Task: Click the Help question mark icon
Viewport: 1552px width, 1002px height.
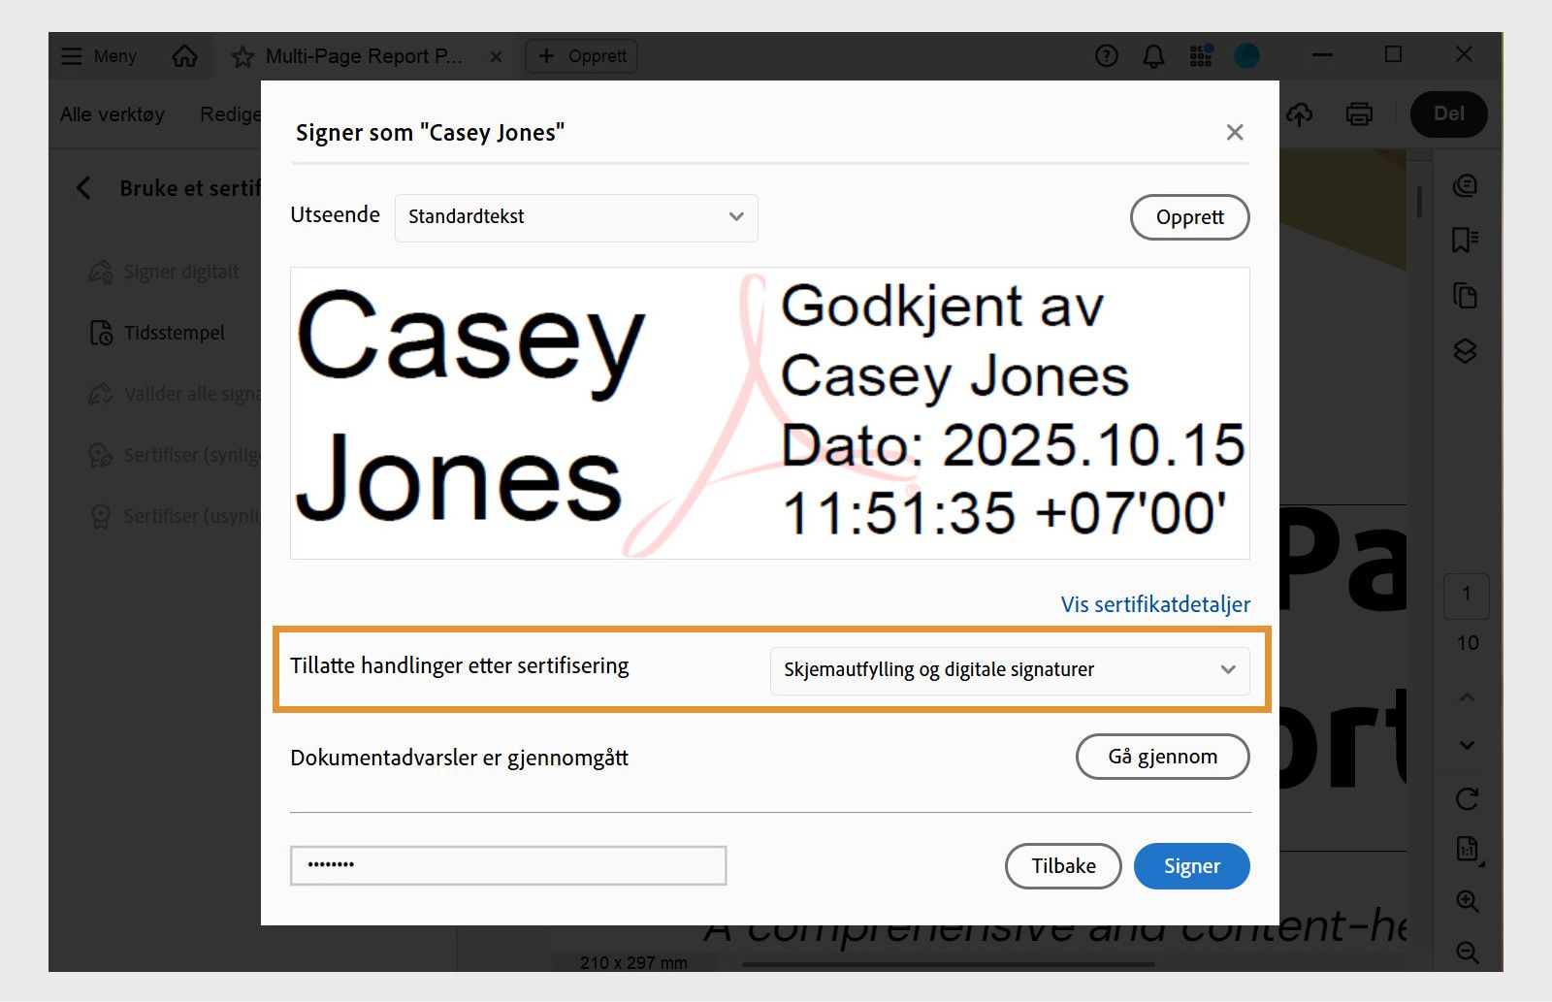Action: (1106, 55)
